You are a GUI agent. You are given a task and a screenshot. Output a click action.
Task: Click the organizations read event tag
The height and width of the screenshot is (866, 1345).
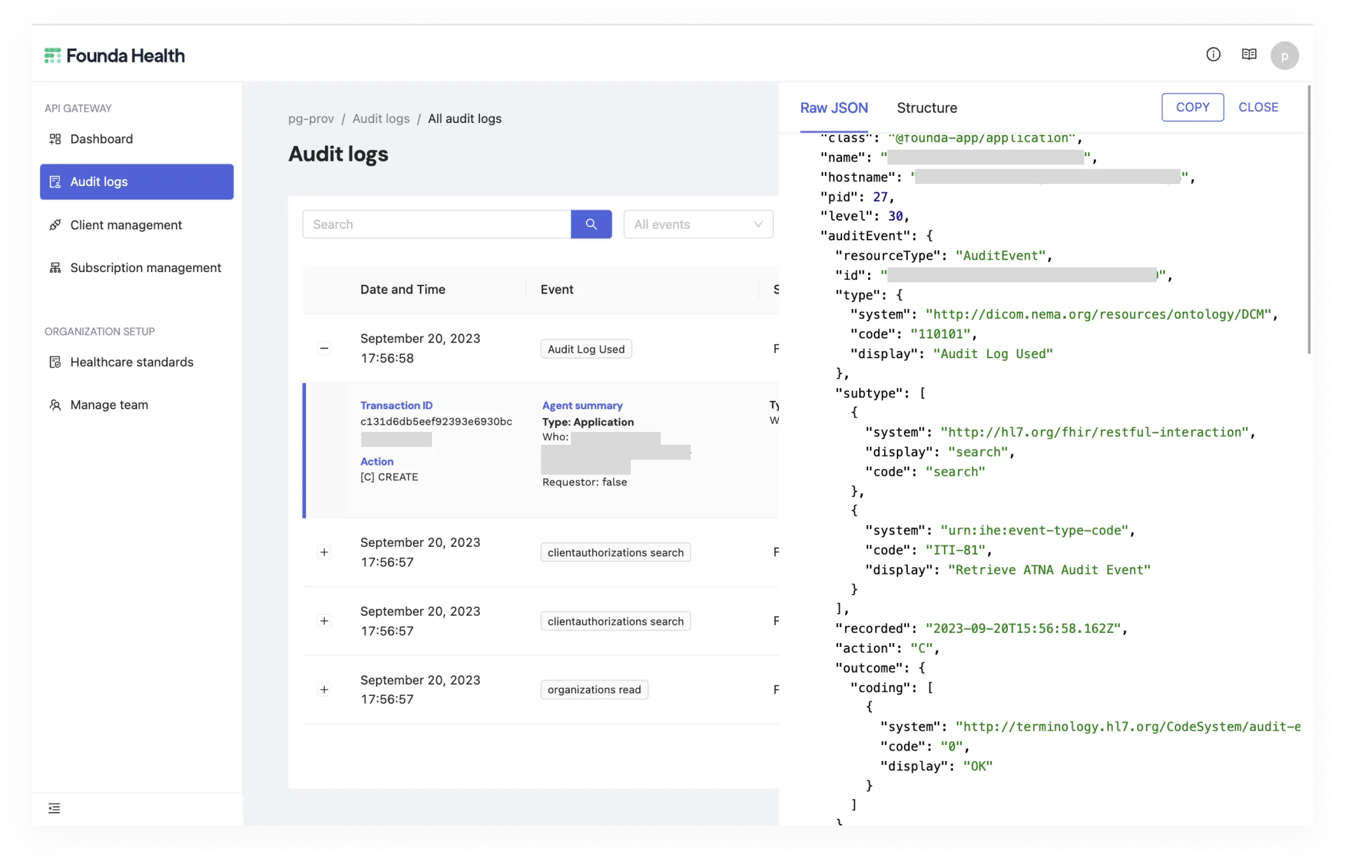594,690
